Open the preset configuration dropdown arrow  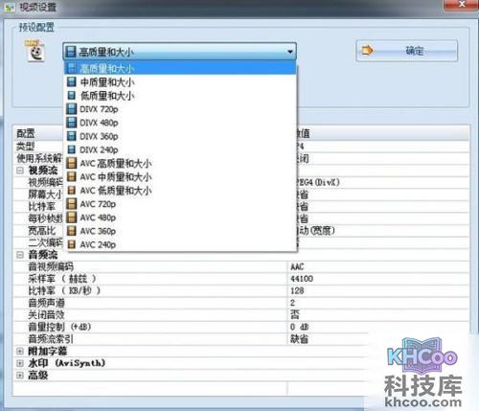(290, 52)
